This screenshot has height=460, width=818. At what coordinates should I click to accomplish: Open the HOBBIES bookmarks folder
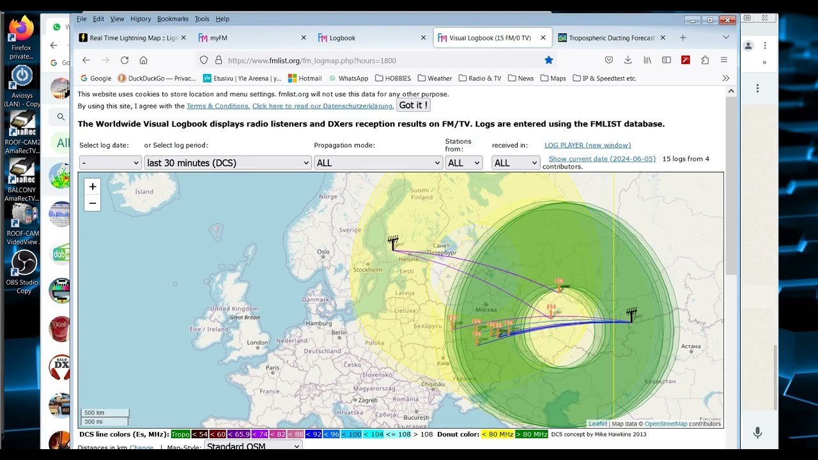[392, 78]
